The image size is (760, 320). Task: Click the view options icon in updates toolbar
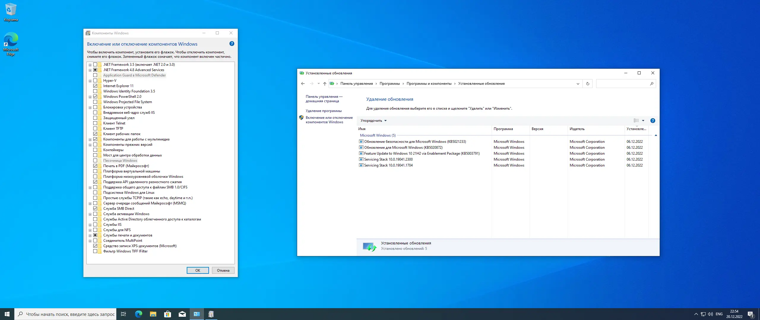[636, 121]
